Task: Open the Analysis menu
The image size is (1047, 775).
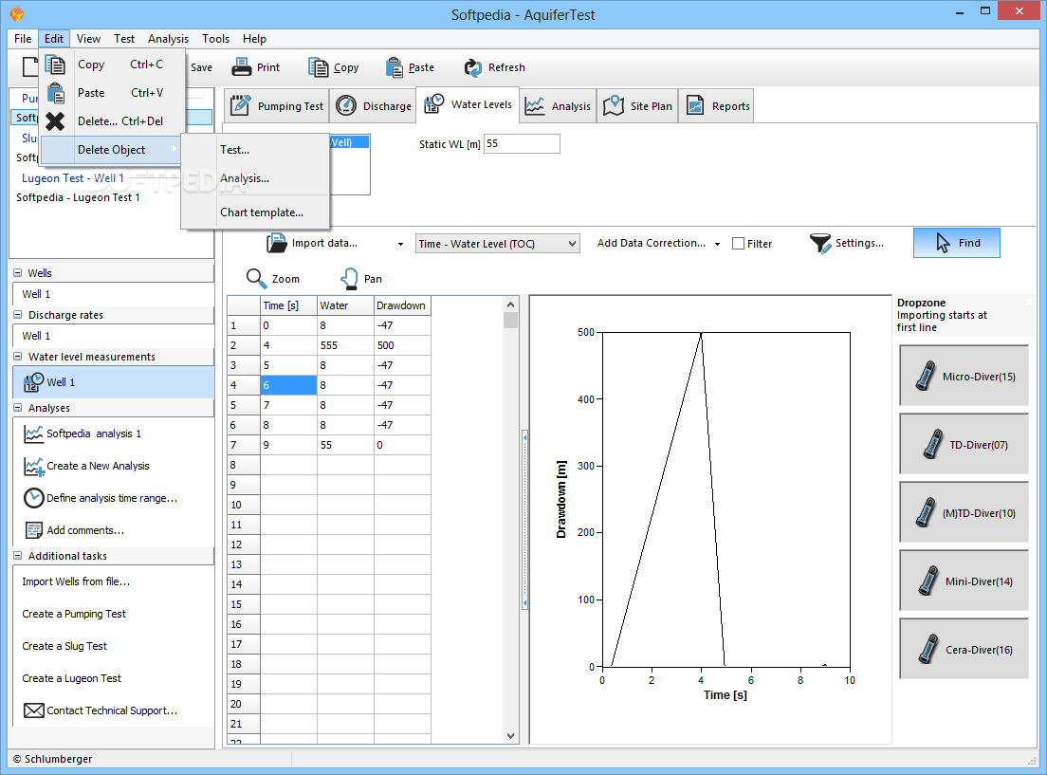Action: coord(168,39)
